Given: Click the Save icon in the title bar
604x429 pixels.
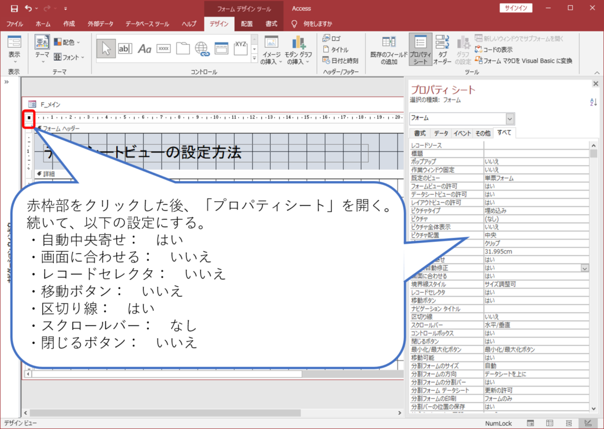Looking at the screenshot, I should tap(14, 8).
